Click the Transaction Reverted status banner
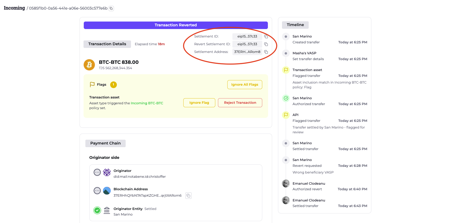Image resolution: width=449 pixels, height=223 pixels. (x=176, y=25)
